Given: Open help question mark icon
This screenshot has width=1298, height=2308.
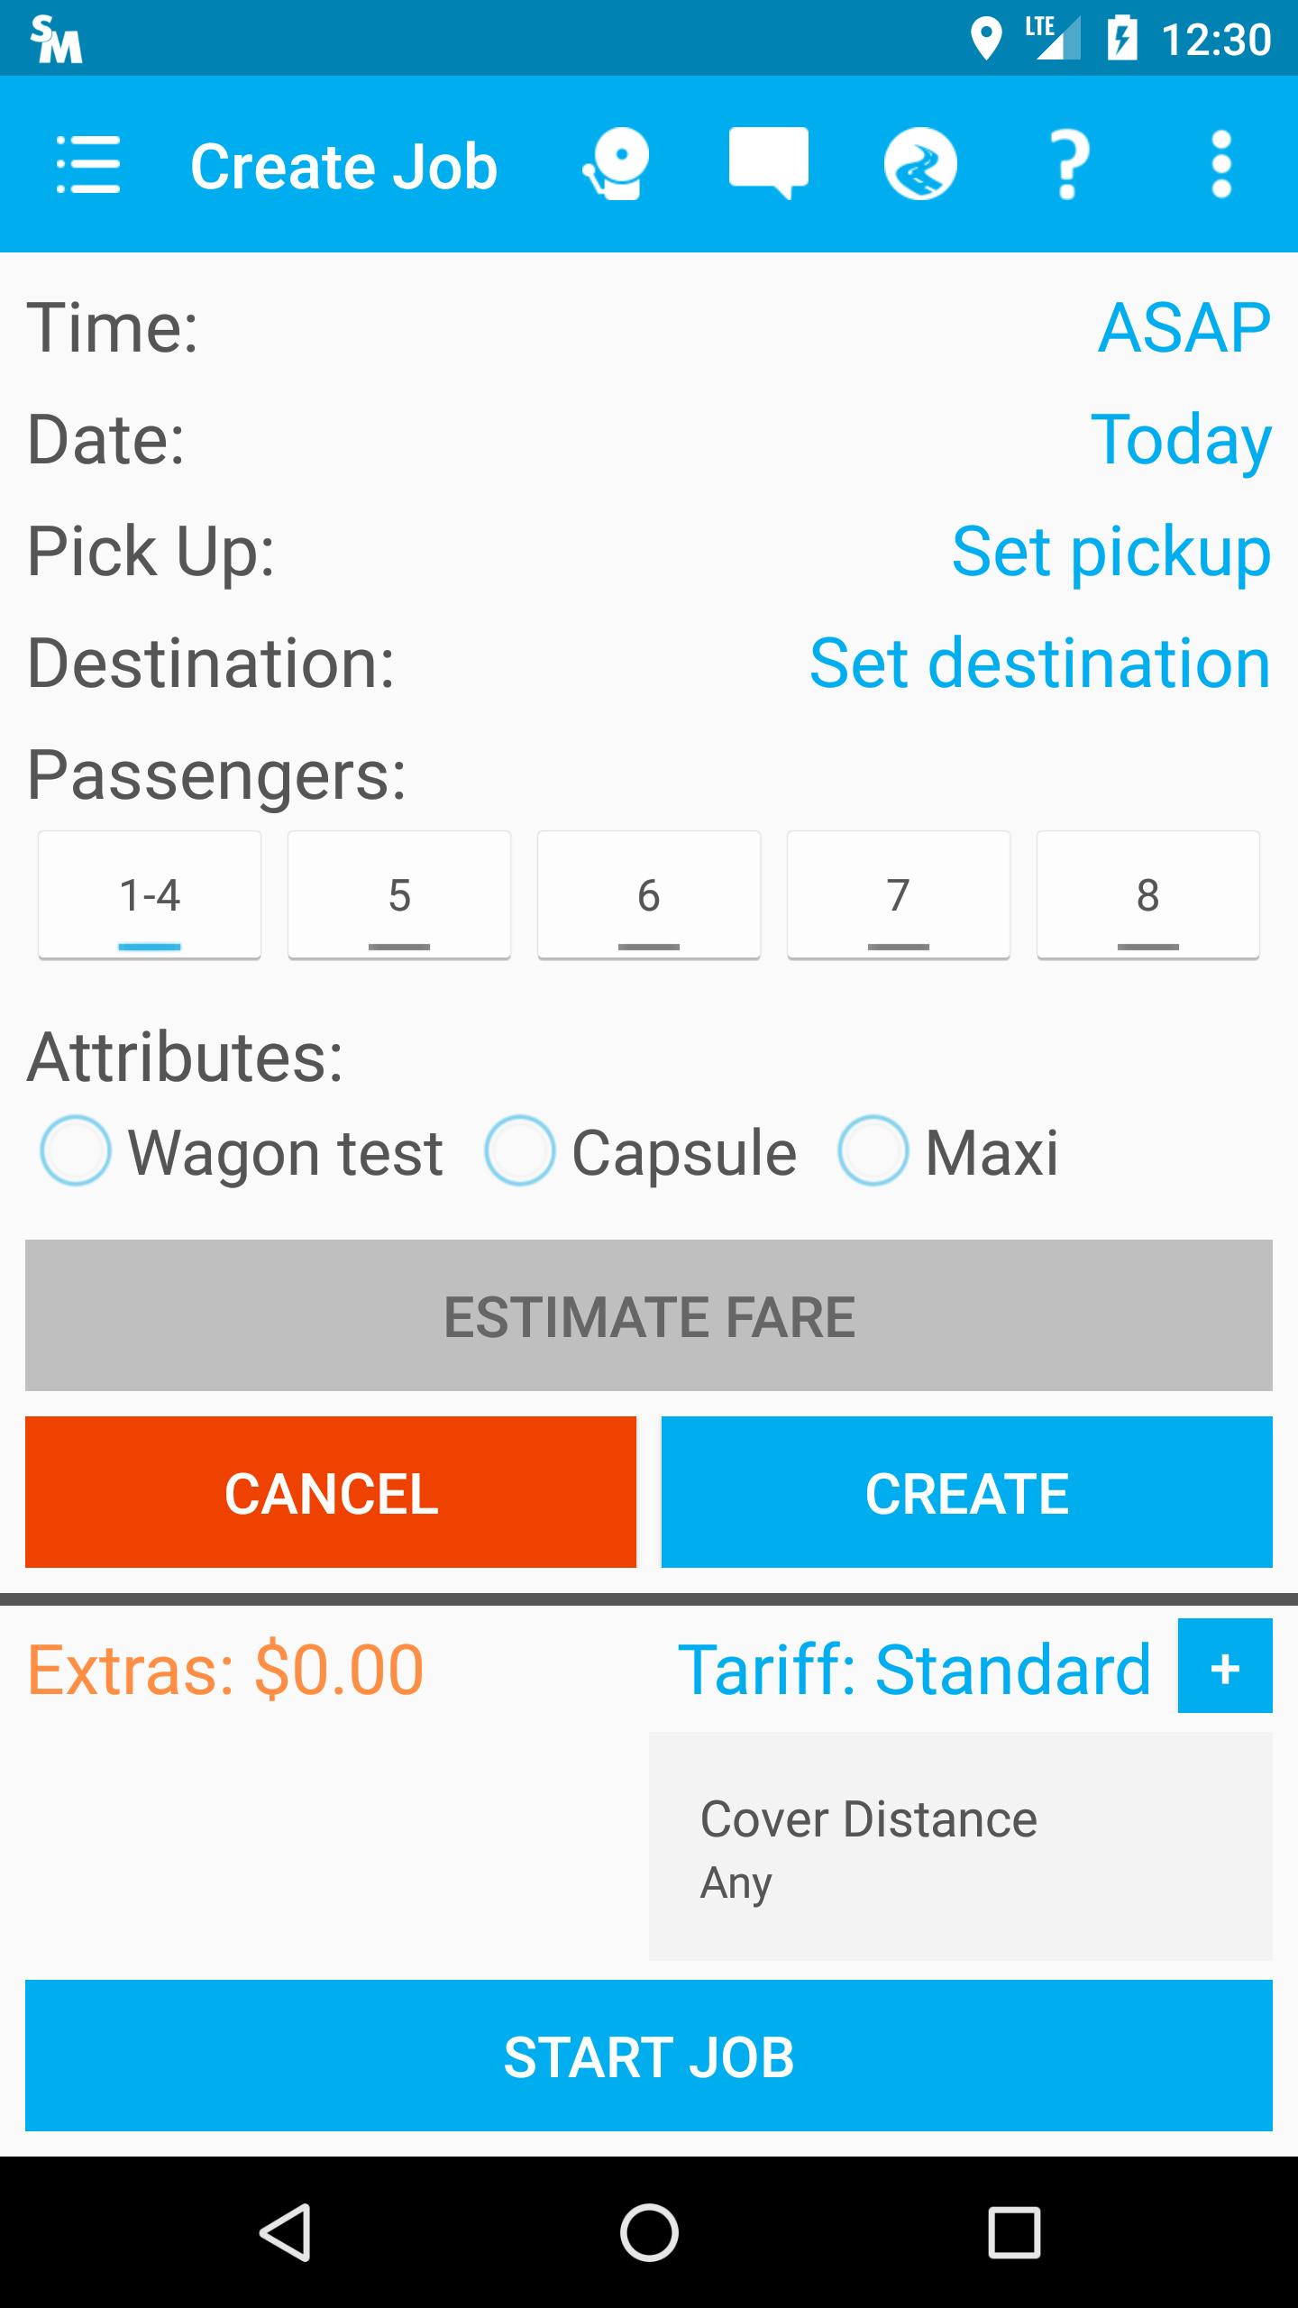Looking at the screenshot, I should pos(1069,164).
